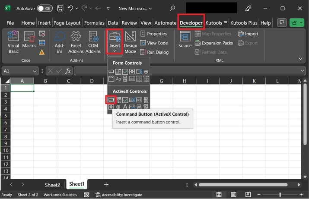Collapse the ribbon using chevron
309x199 pixels.
click(x=300, y=59)
